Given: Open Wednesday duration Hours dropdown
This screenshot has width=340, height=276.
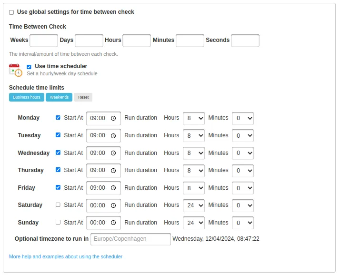Looking at the screenshot, I should click(194, 153).
